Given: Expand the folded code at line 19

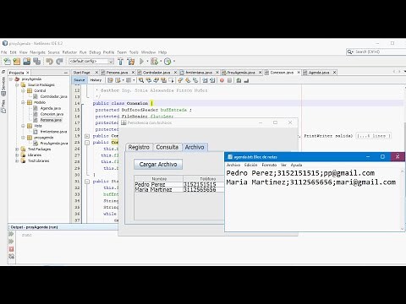Looking at the screenshot, I should pyautogui.click(x=87, y=136).
